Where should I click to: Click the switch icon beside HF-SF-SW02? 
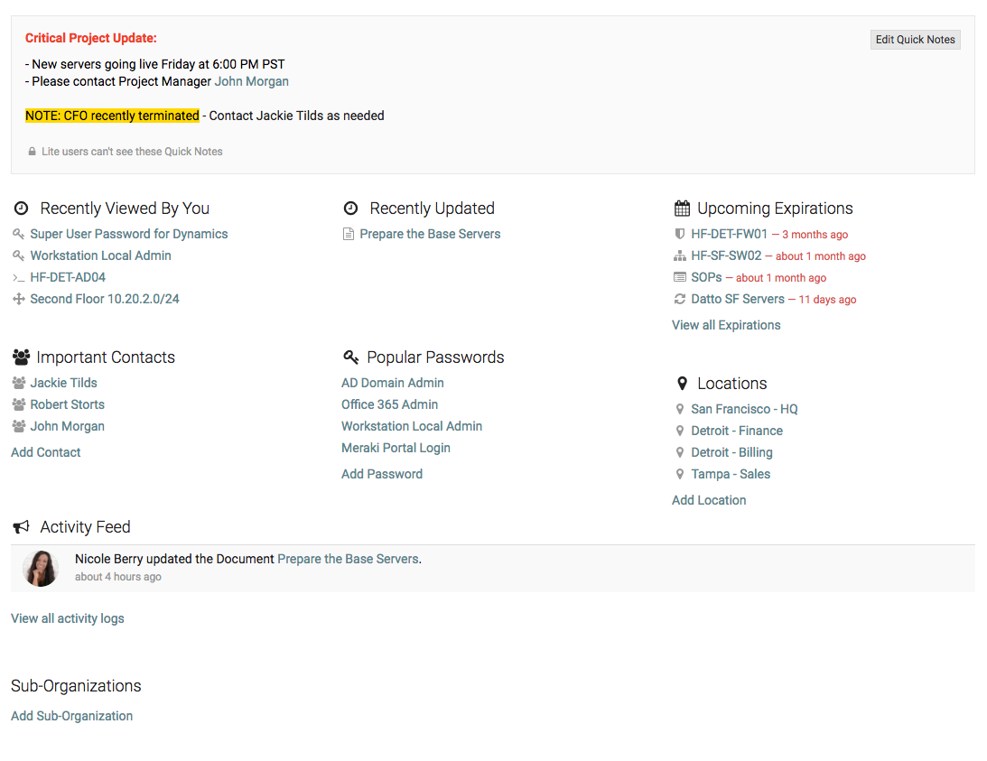click(681, 255)
